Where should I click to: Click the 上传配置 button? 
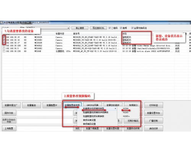9,128
